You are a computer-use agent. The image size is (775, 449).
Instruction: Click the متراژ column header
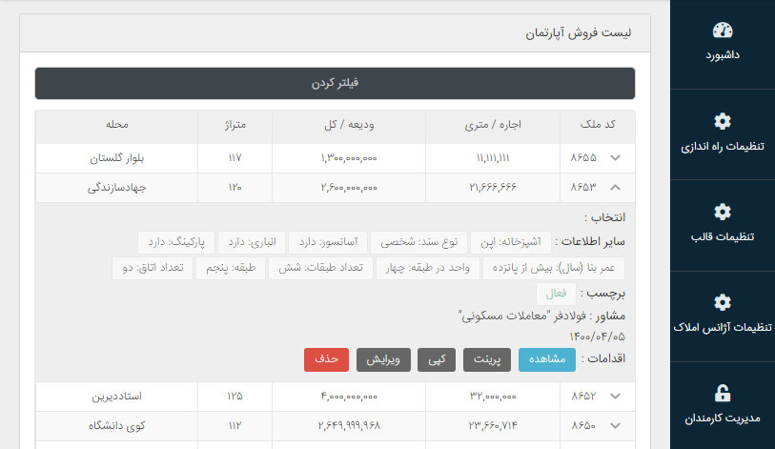(235, 125)
